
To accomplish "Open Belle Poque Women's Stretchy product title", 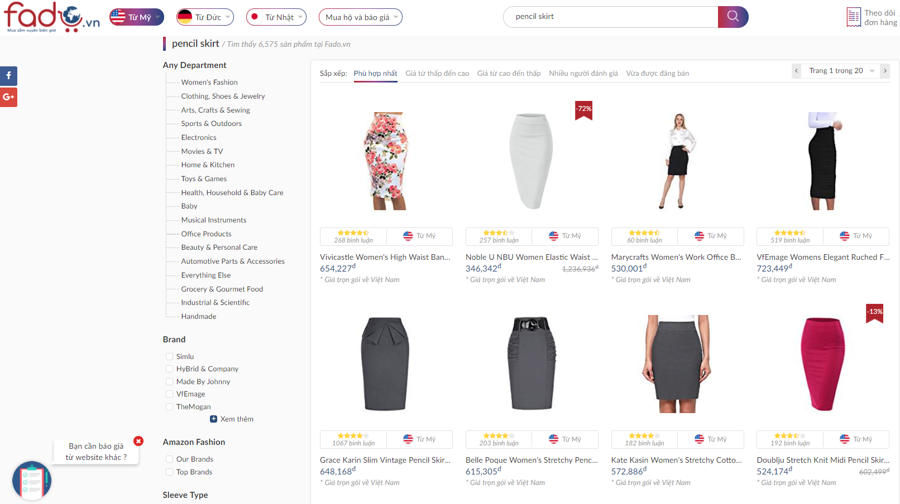I will click(532, 460).
